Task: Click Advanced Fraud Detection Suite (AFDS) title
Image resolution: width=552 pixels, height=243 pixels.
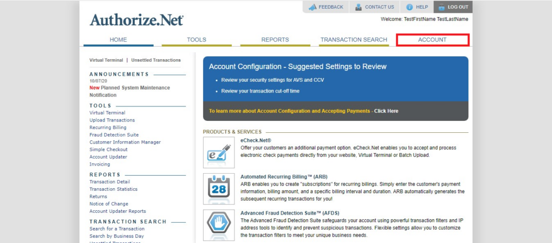Action: [x=289, y=213]
